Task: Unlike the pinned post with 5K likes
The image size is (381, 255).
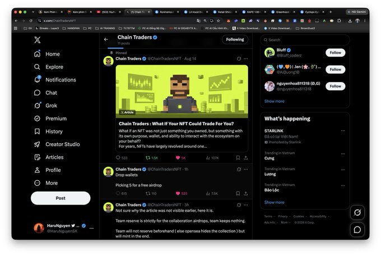Action: pos(181,158)
